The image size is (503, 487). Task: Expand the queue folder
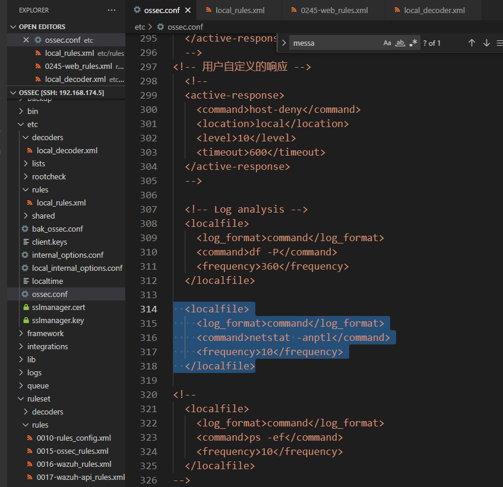point(66,386)
